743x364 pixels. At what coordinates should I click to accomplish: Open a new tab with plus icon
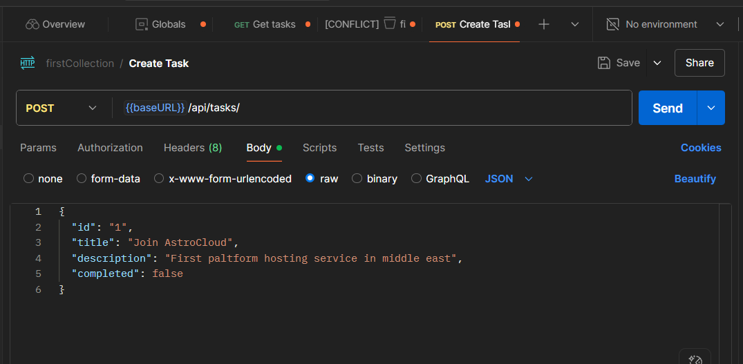(544, 24)
